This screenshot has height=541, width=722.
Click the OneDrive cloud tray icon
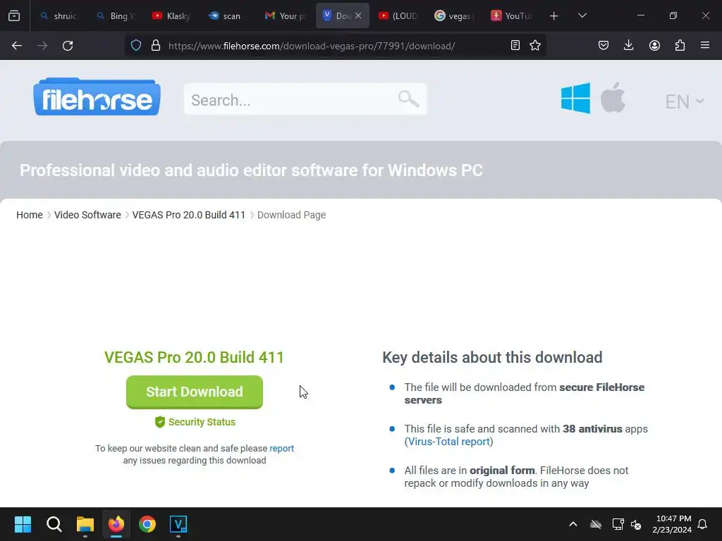tap(596, 524)
